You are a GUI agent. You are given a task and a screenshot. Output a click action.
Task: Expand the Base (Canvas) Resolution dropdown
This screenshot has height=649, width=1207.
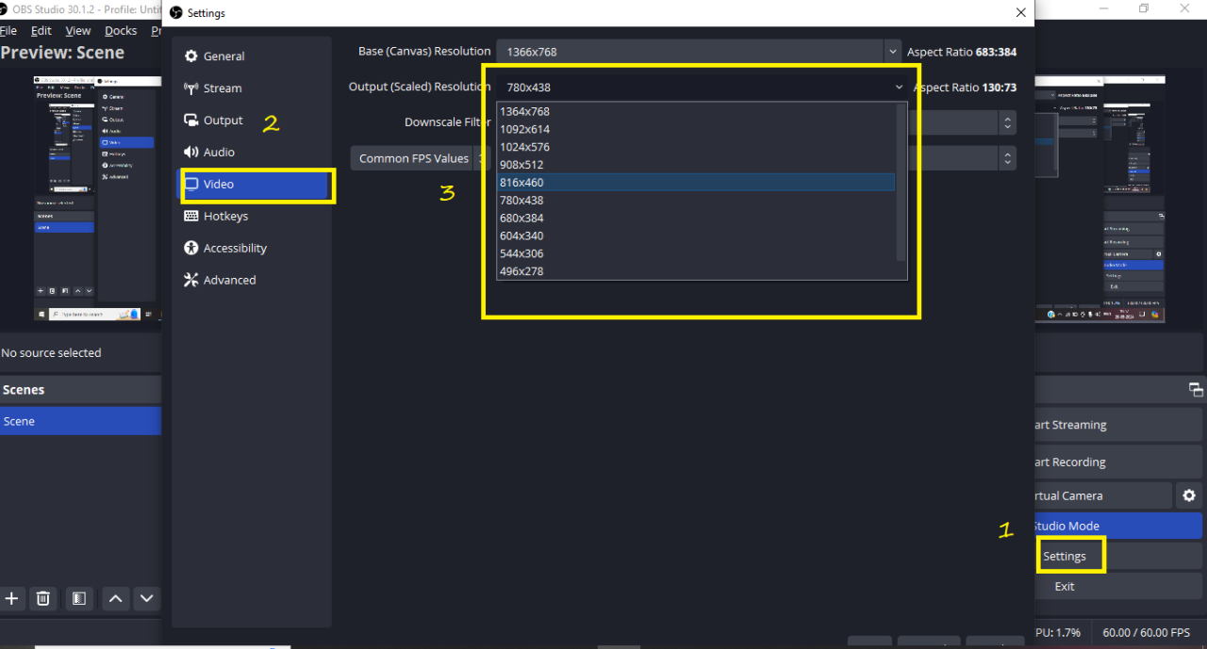[x=892, y=52]
